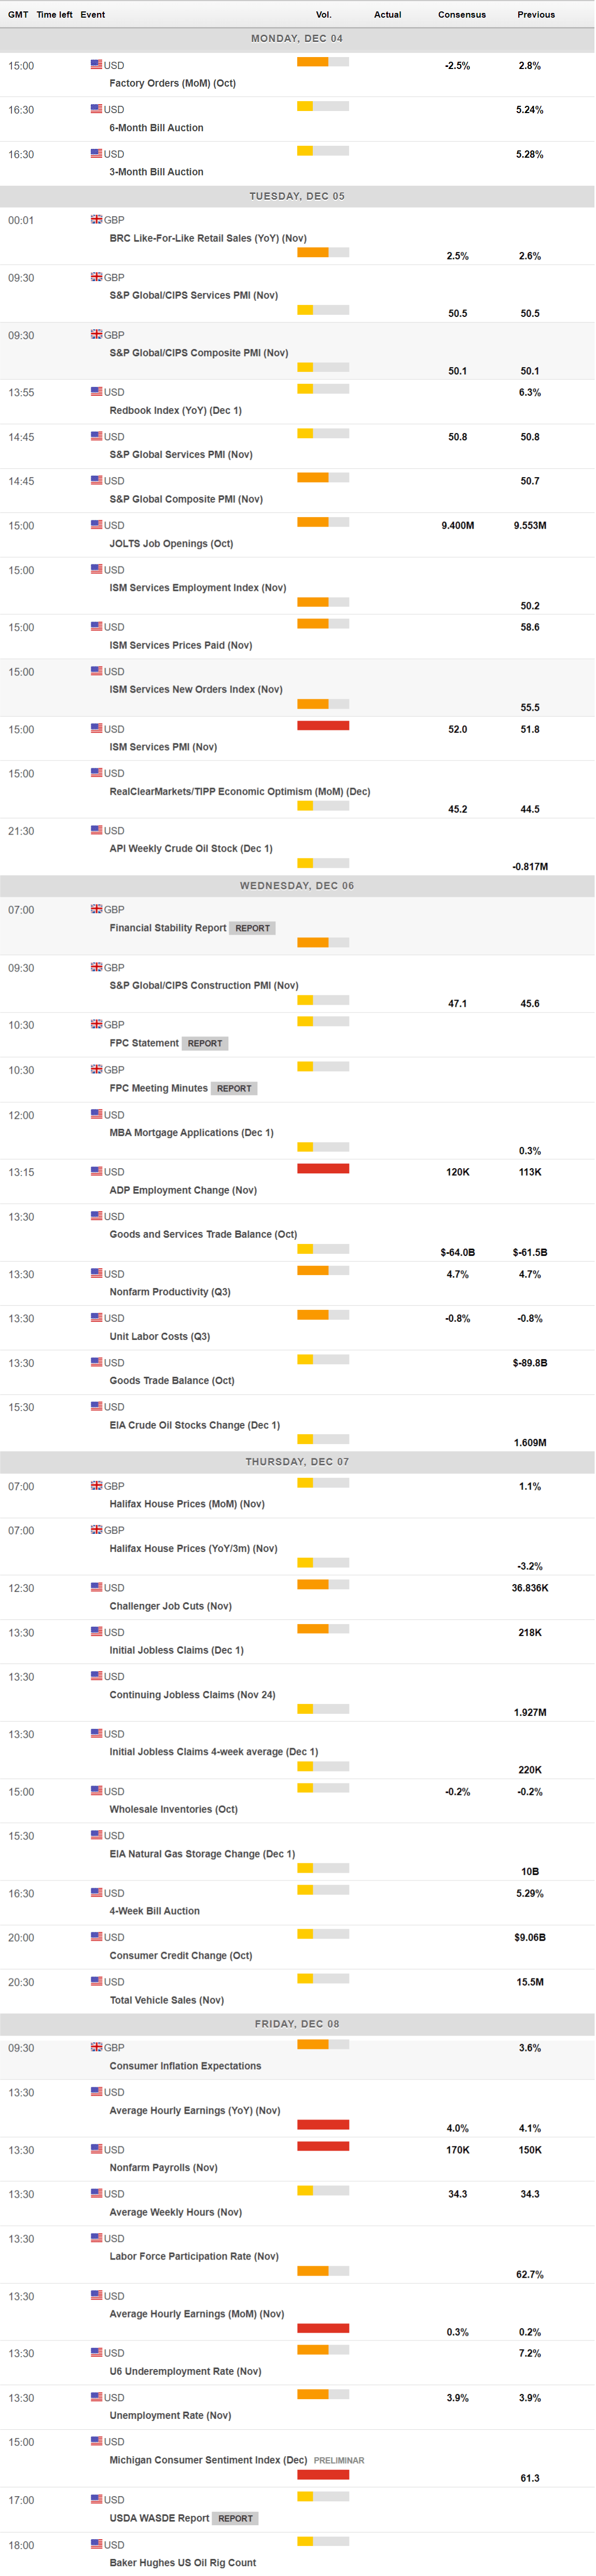Image resolution: width=596 pixels, height=2576 pixels.
Task: Click the US flag for Baker Hughes Rig Count
Action: 96,2544
